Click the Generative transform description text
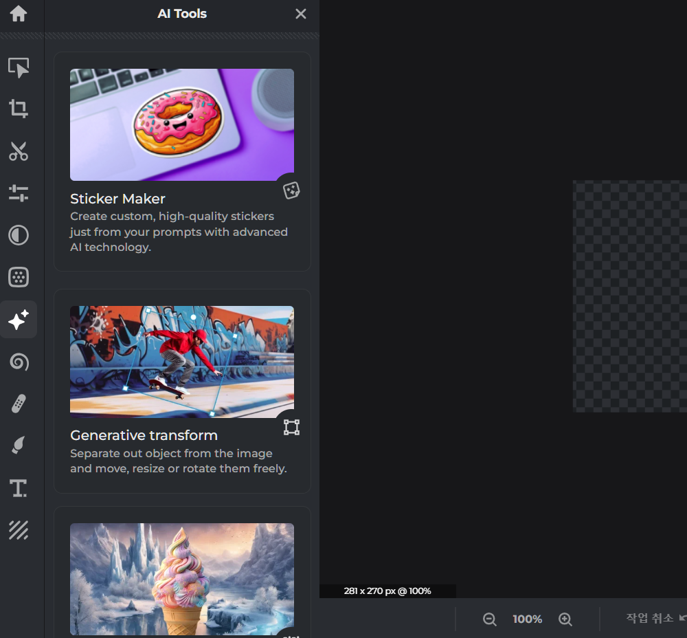Image resolution: width=687 pixels, height=638 pixels. (179, 461)
